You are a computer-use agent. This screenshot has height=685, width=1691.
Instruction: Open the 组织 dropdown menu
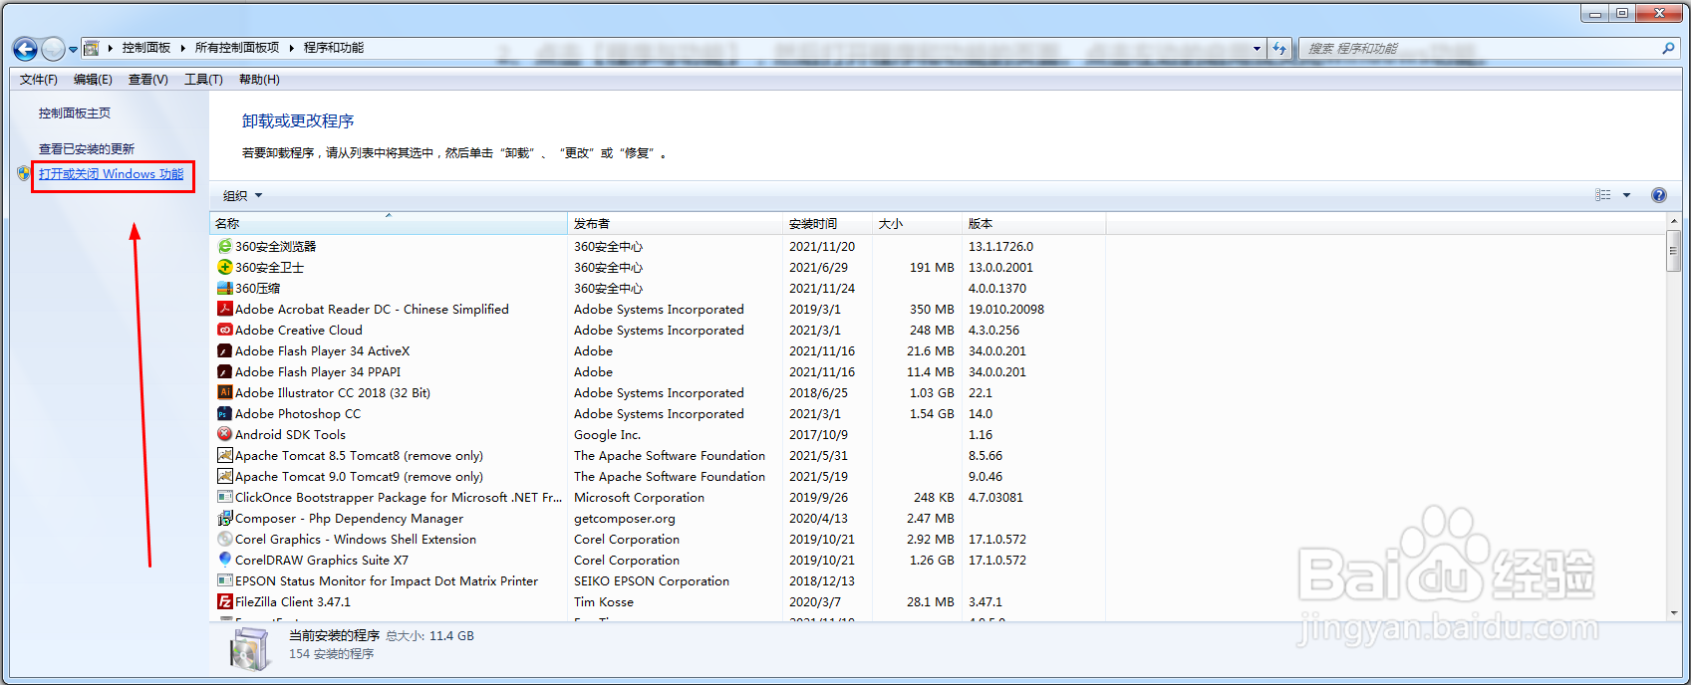(242, 196)
